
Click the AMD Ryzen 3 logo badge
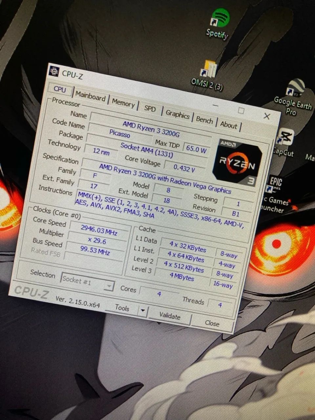[238, 163]
